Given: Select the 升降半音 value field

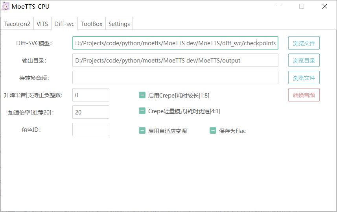Looking at the screenshot, I should [x=91, y=95].
